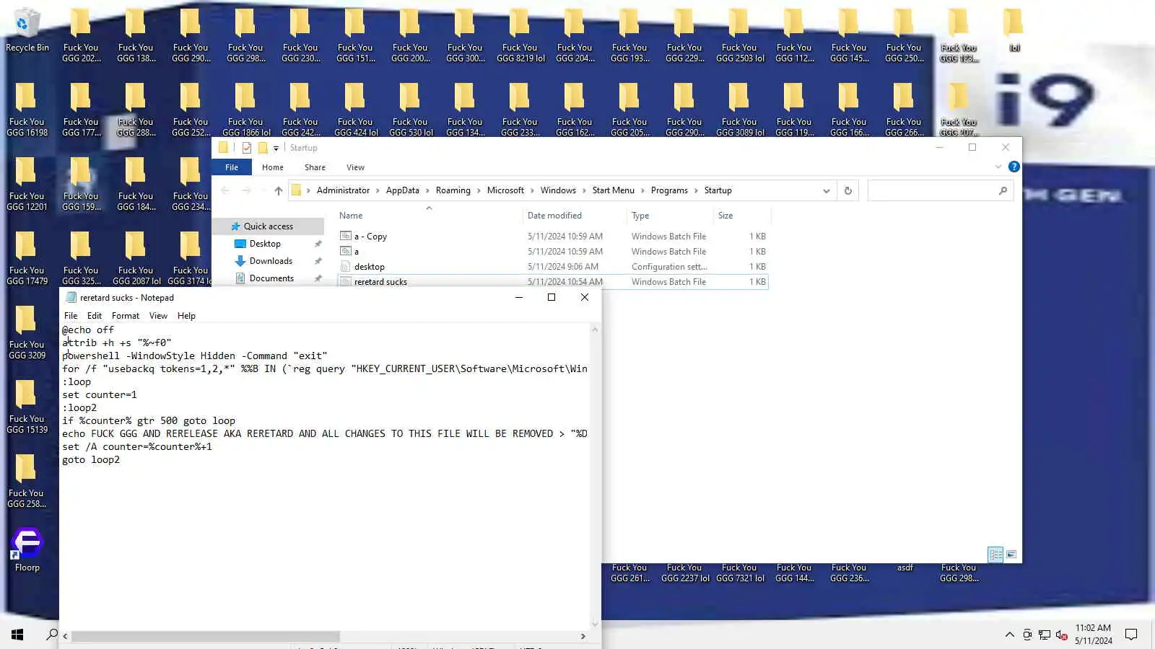The width and height of the screenshot is (1155, 649).
Task: Expand path arrow after AppData breadcrumb
Action: (x=427, y=190)
